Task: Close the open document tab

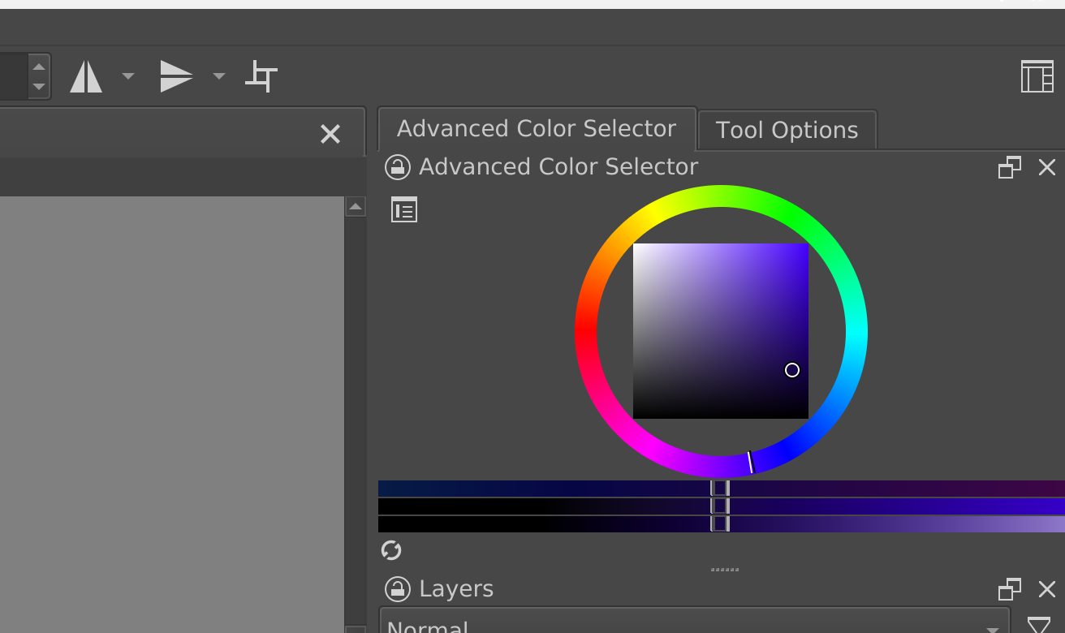Action: coord(330,134)
